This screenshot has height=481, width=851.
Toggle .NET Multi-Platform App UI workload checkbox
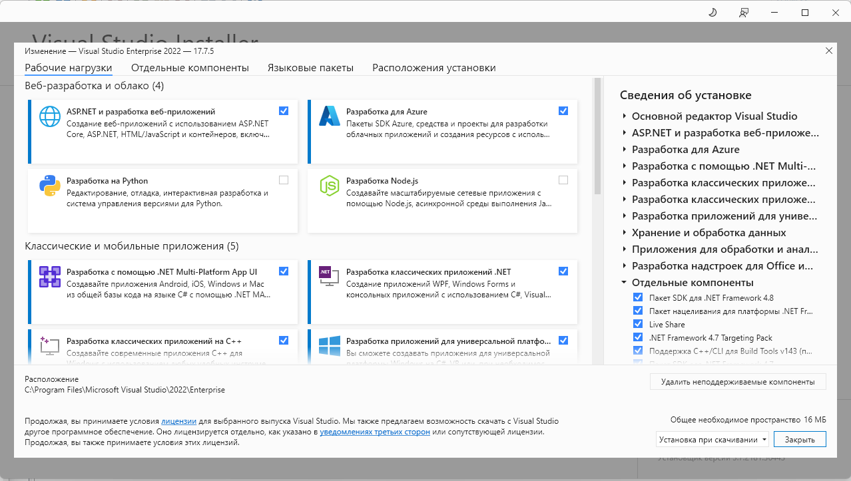click(284, 271)
